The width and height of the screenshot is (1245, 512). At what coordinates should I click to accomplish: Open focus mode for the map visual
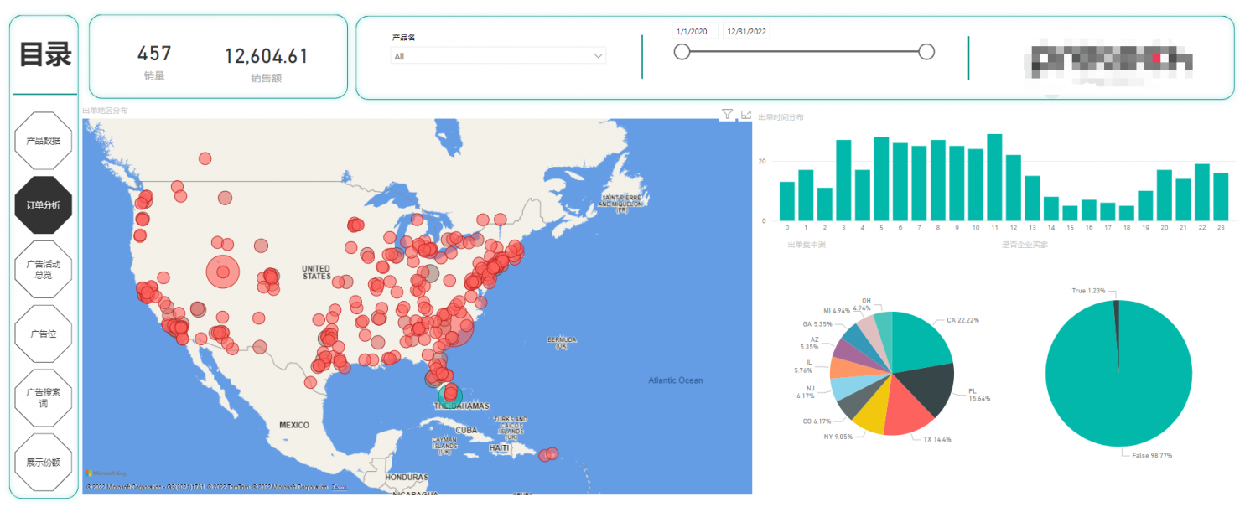coord(745,114)
